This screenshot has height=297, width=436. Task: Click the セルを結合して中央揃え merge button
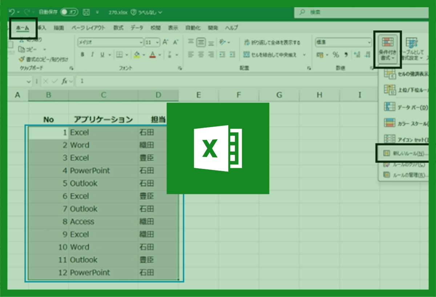click(275, 55)
